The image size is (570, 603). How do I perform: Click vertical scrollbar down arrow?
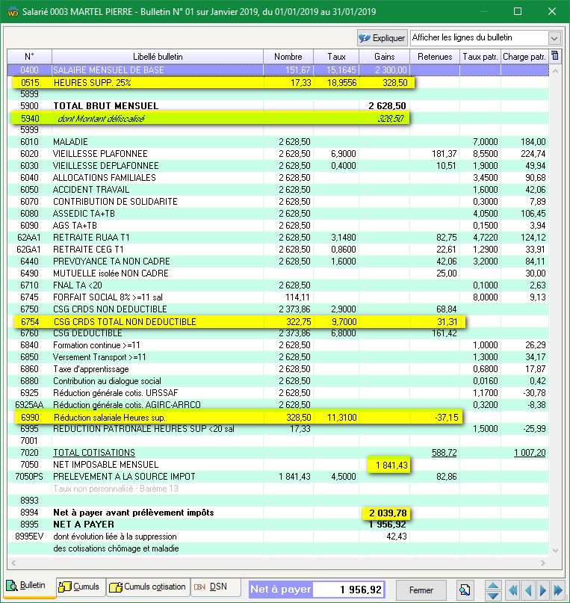555,550
